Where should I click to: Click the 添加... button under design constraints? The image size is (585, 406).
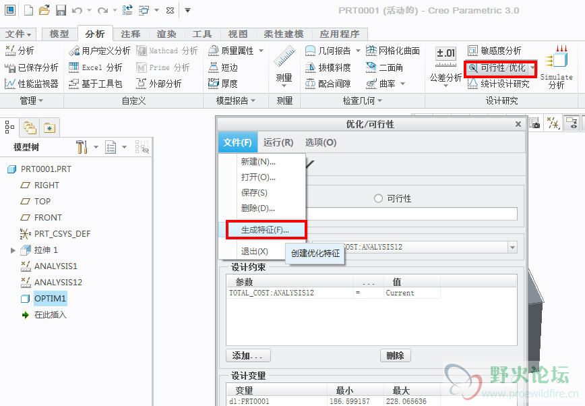point(248,355)
